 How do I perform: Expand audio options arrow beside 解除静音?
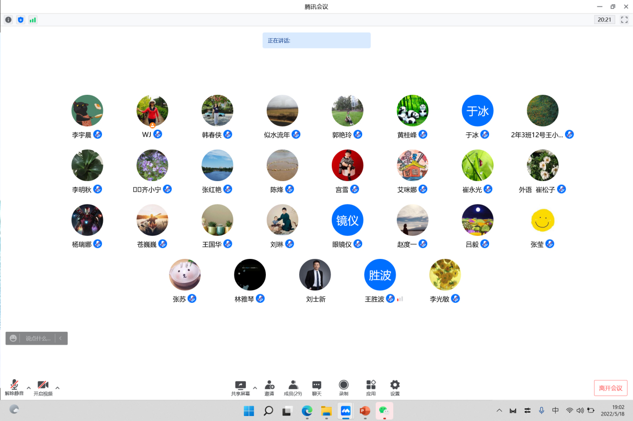(28, 388)
